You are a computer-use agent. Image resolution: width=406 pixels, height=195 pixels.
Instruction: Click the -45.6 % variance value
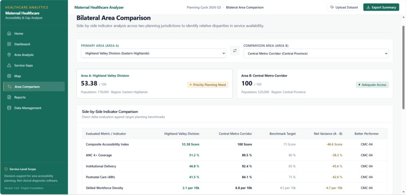coord(337,166)
